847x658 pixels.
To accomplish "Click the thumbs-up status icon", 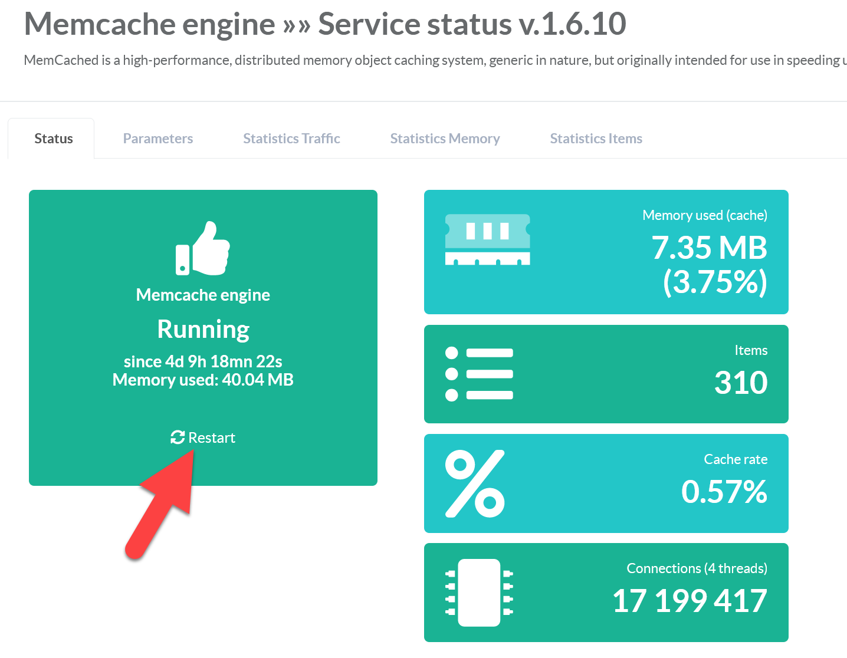I will 203,248.
